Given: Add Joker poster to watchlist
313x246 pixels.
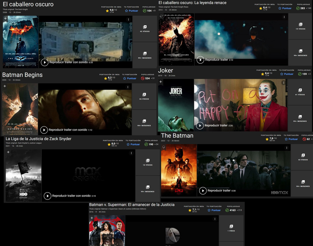Looking at the screenshot, I should tap(161, 82).
